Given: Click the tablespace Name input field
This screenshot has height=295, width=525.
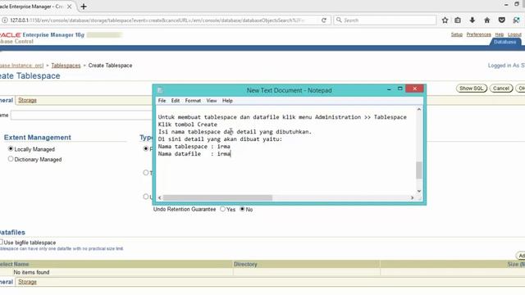Looking at the screenshot, I should [x=81, y=115].
